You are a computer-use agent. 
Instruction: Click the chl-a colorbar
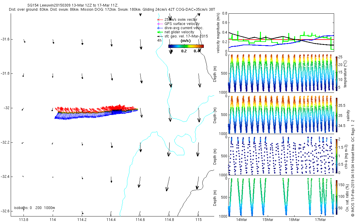[x=336, y=156]
